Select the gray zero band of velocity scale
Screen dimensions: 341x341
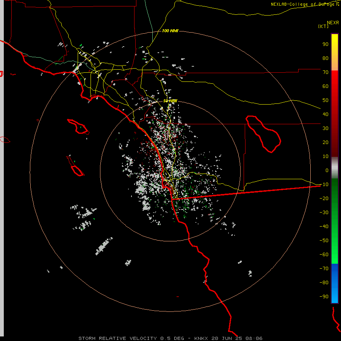[335, 168]
